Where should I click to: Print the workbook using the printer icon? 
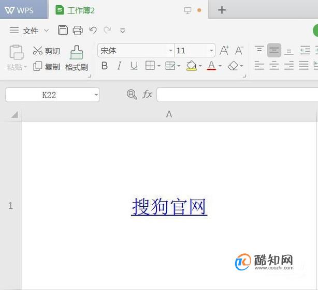[x=78, y=30]
